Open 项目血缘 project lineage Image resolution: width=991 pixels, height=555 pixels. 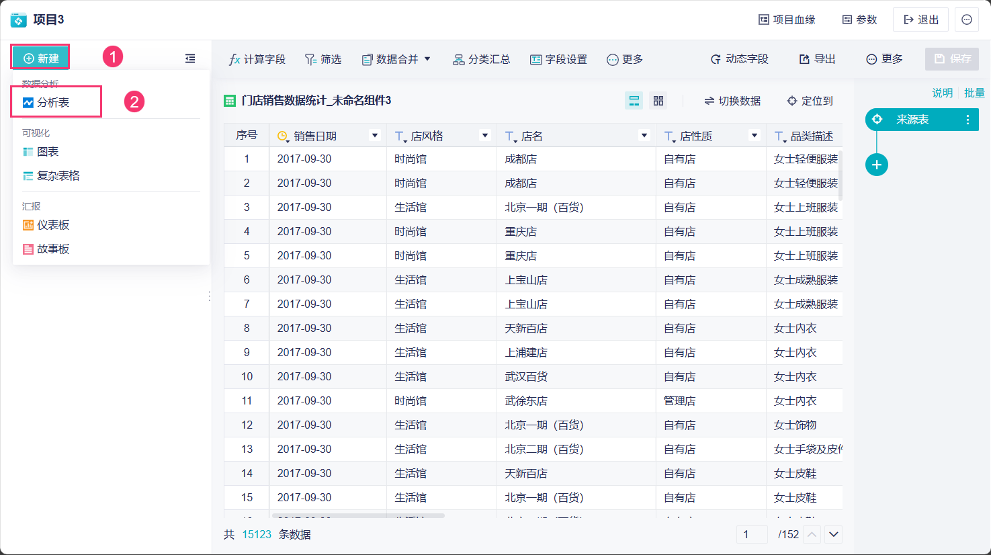(x=787, y=19)
